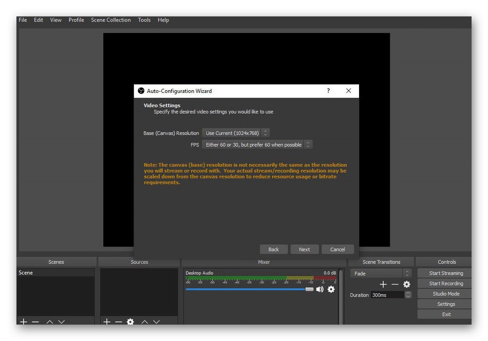Click Next in the wizard
Viewport: 488px width, 341px height.
coord(305,249)
